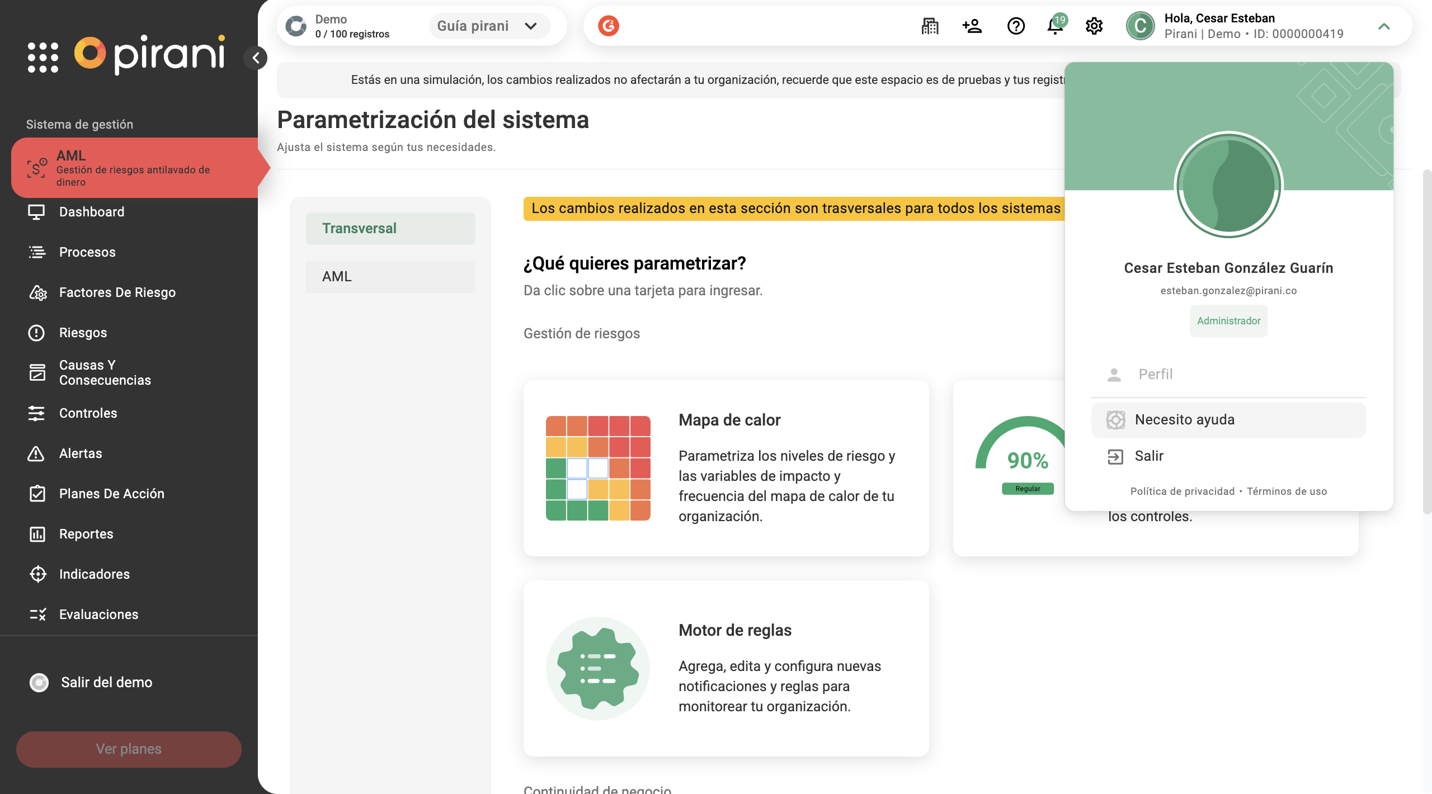Click the add user icon
This screenshot has height=794, width=1432.
972,26
